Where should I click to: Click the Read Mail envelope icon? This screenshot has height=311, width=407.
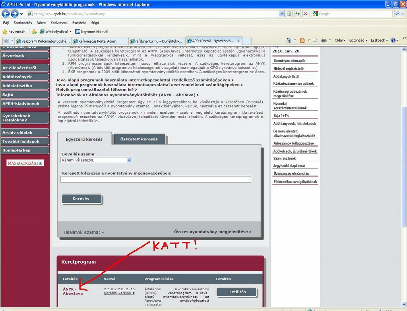[315, 40]
